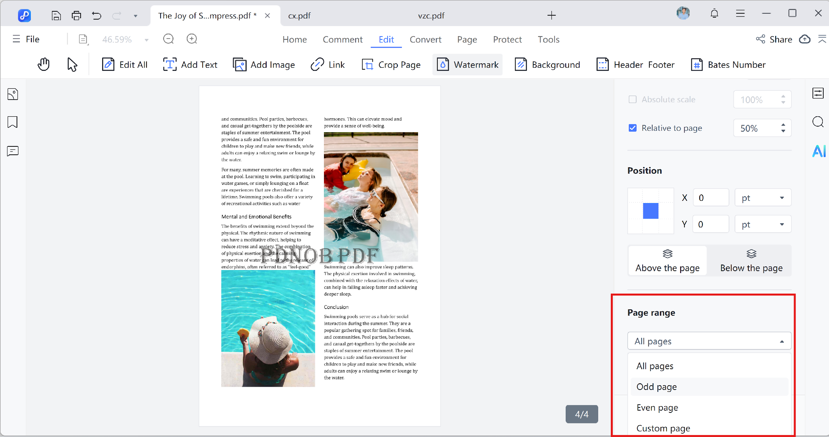Expand the zoom percentage dropdown

pos(146,39)
